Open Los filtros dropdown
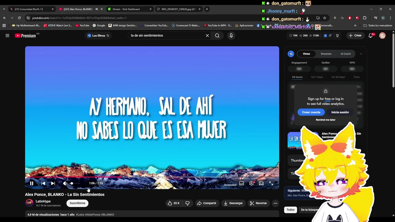The width and height of the screenshot is (395, 222). (x=98, y=35)
